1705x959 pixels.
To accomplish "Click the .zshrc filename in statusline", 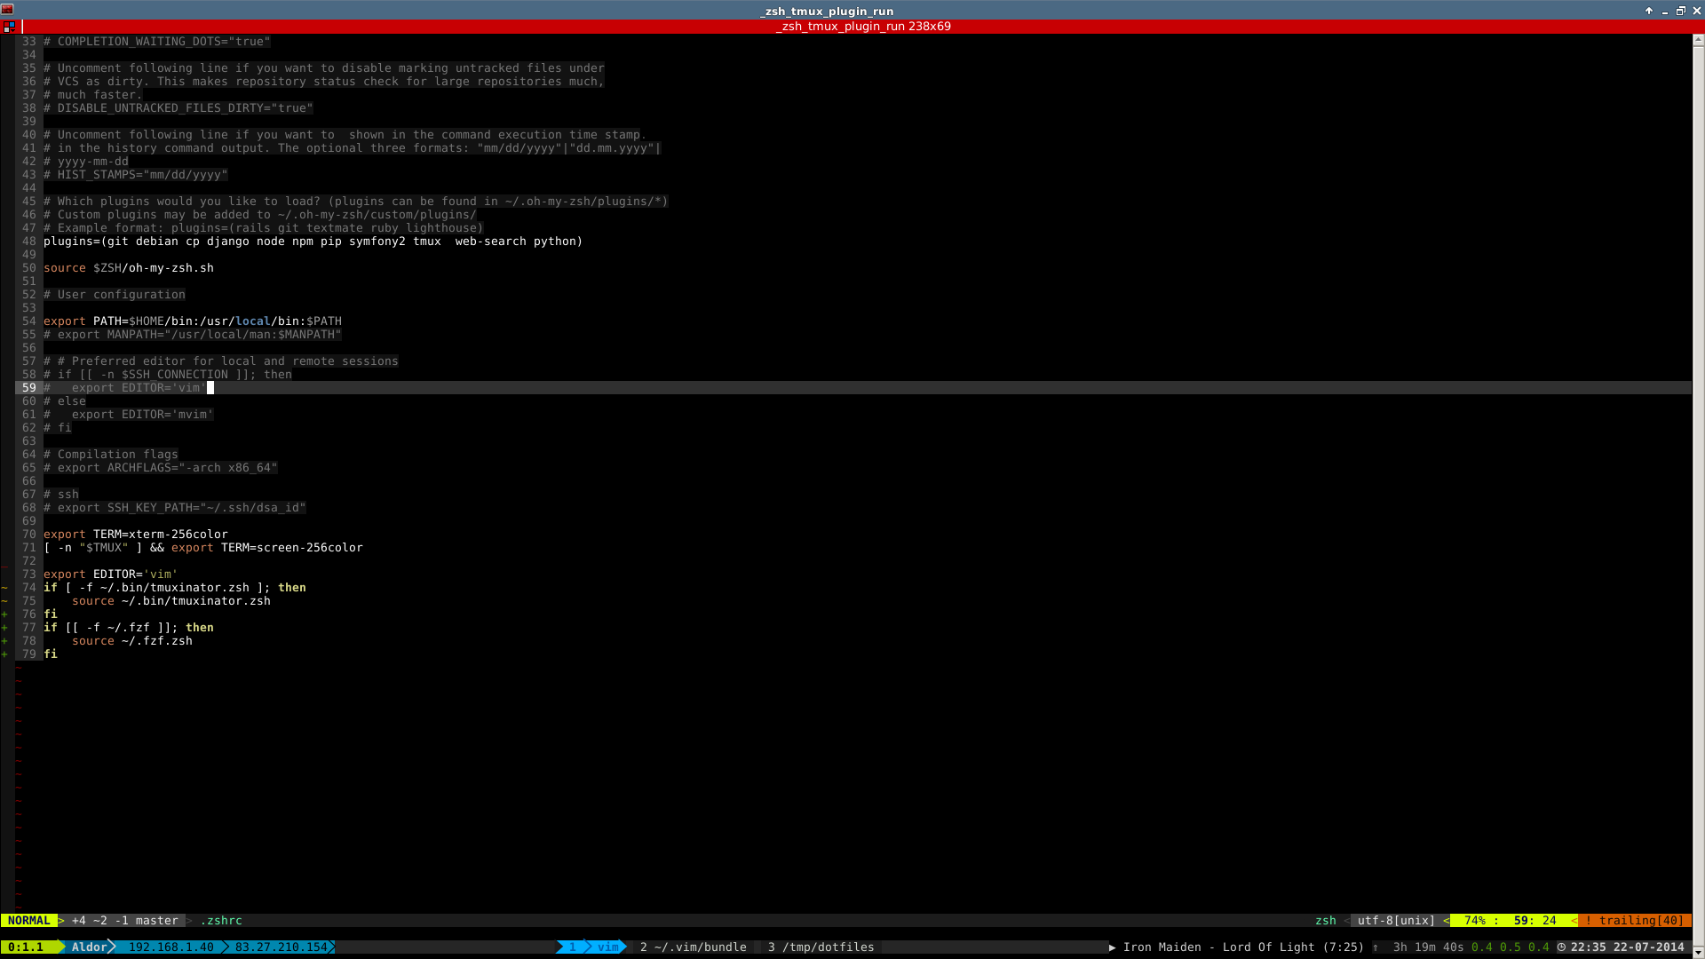I will (221, 921).
